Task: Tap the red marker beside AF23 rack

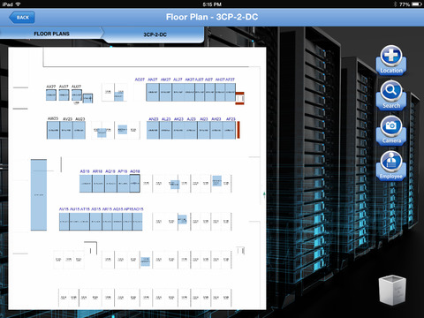Action: (238, 130)
